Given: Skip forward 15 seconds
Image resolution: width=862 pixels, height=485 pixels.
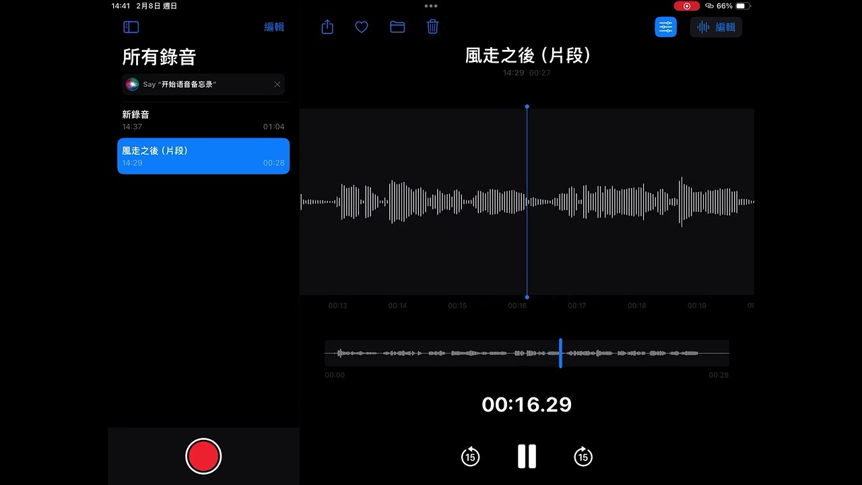Looking at the screenshot, I should (583, 457).
